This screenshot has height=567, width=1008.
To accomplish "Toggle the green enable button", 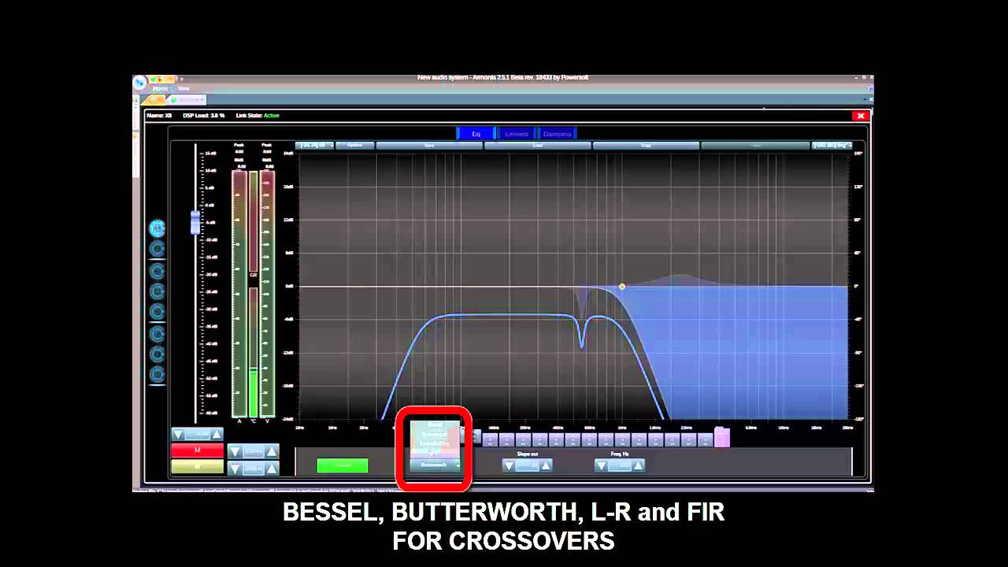I will [x=343, y=466].
